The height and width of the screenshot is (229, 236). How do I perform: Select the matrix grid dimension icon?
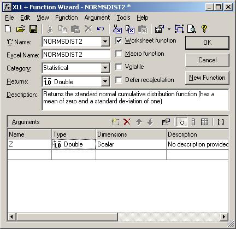coord(204,122)
